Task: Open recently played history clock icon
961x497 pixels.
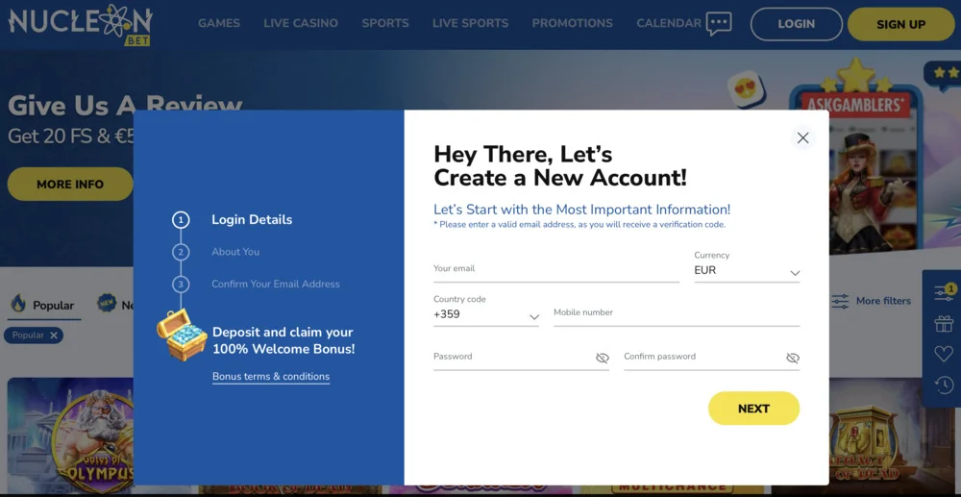Action: pyautogui.click(x=944, y=385)
